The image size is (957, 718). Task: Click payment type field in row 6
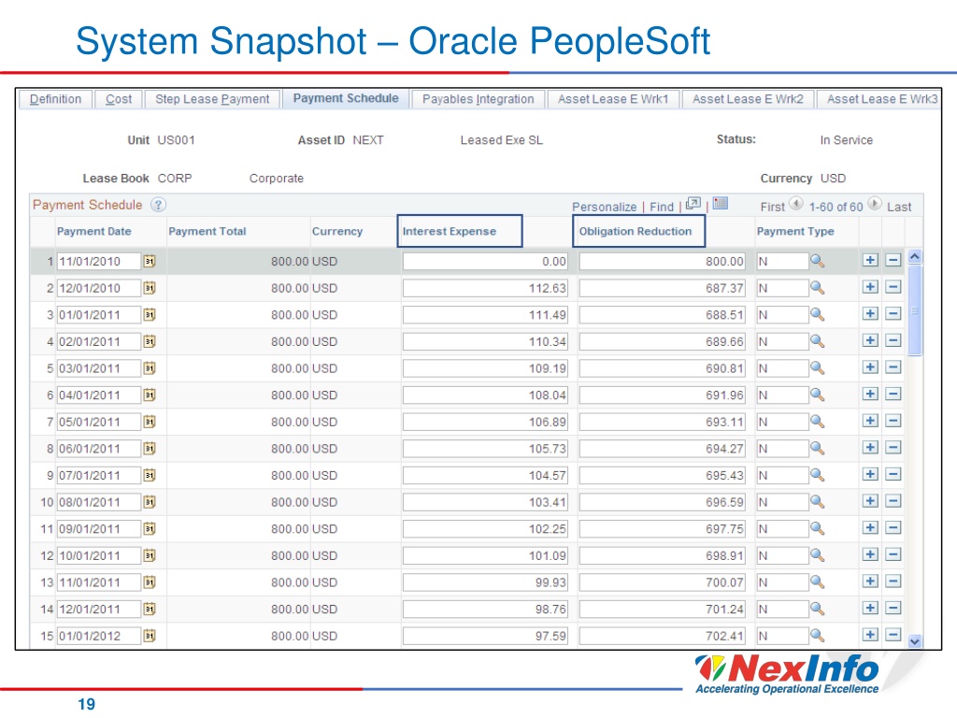click(782, 395)
